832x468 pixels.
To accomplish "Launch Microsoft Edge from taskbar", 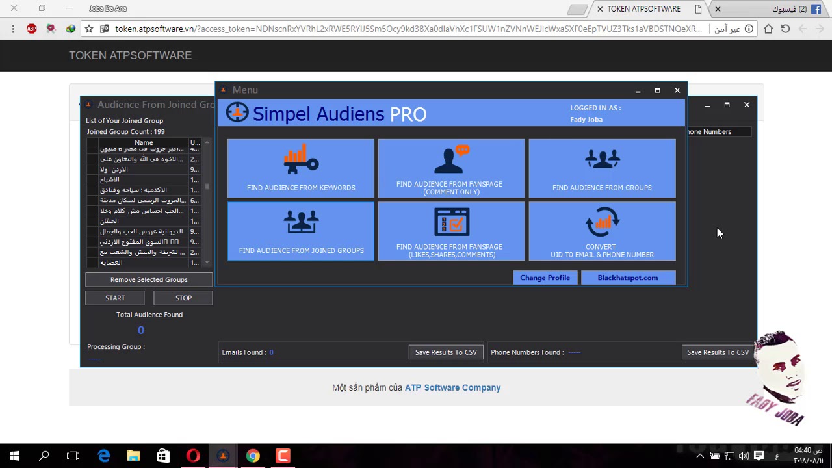I will pos(104,456).
